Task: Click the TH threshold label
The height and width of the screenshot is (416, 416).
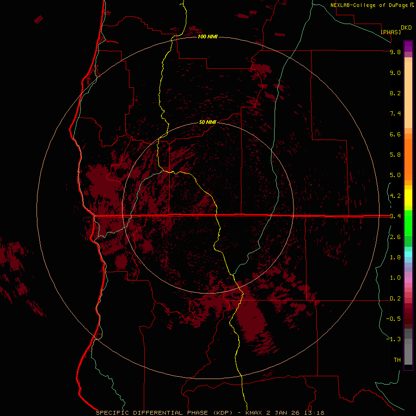Action: pos(397,360)
